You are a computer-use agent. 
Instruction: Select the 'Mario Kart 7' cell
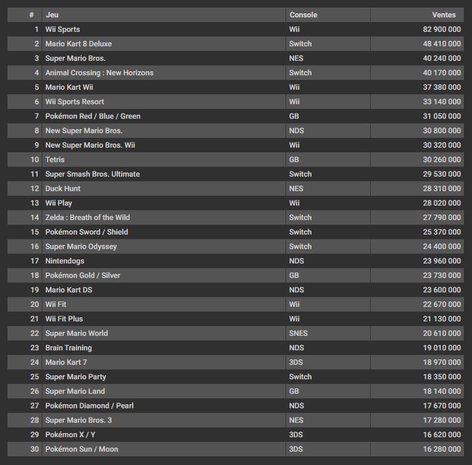pyautogui.click(x=66, y=362)
